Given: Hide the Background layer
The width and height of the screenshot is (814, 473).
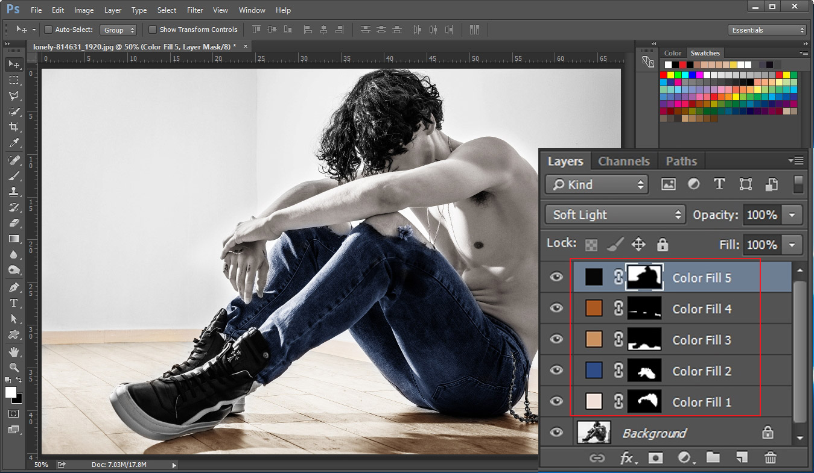Looking at the screenshot, I should tap(556, 433).
